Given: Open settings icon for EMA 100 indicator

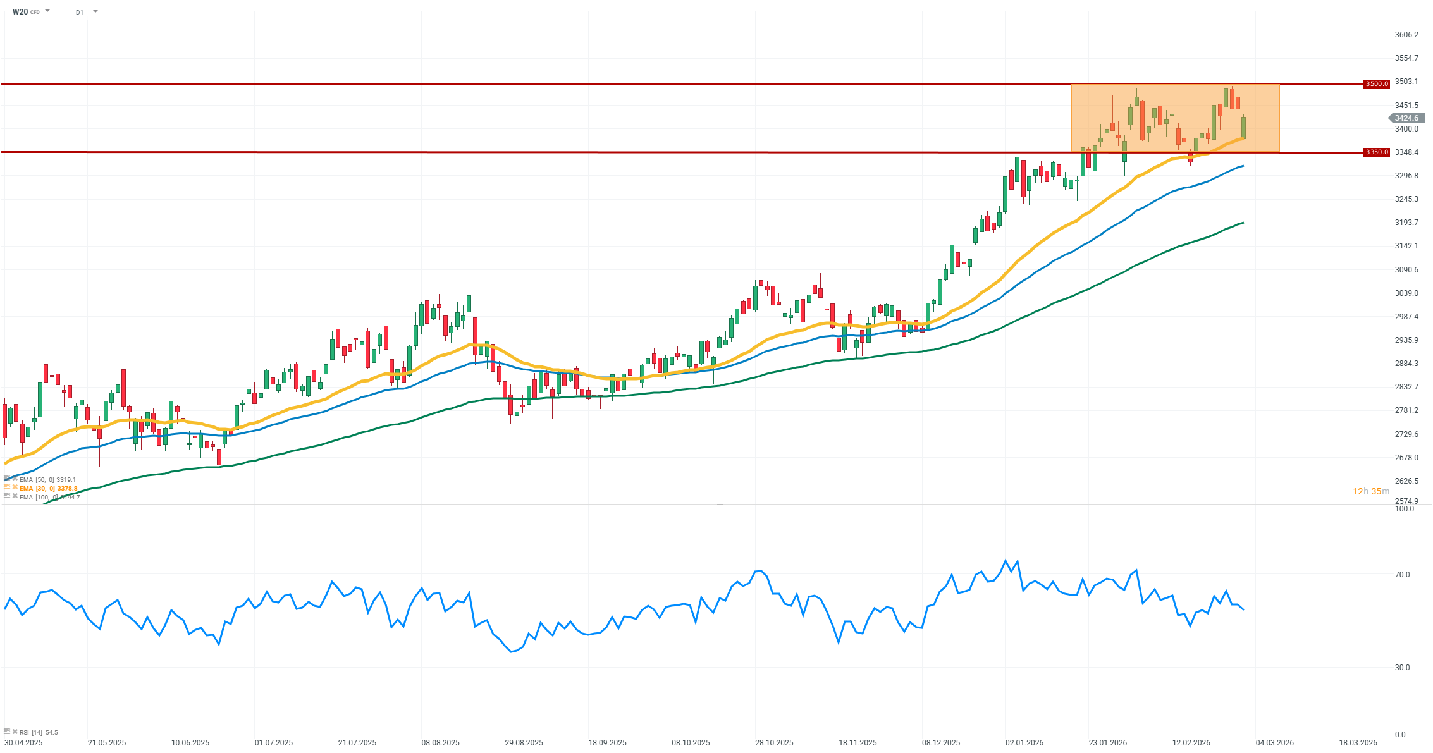Looking at the screenshot, I should tap(7, 496).
